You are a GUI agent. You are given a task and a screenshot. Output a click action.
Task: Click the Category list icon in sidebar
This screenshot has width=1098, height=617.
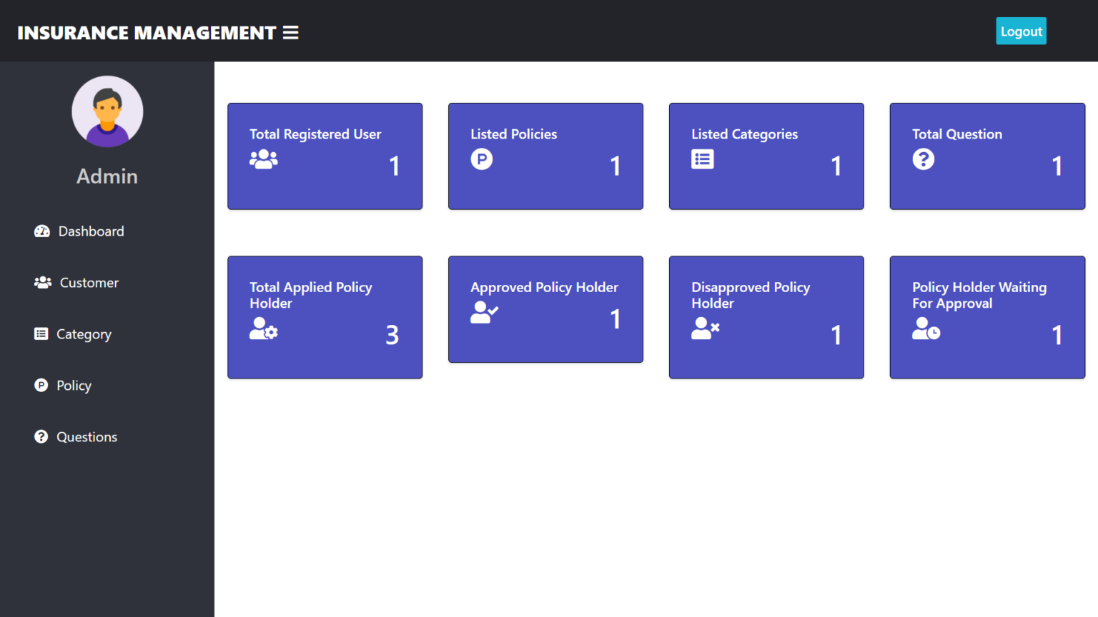(x=41, y=334)
